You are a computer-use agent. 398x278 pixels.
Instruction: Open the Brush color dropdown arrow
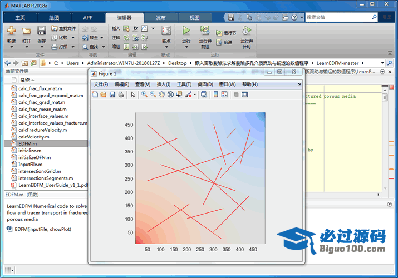[195, 95]
